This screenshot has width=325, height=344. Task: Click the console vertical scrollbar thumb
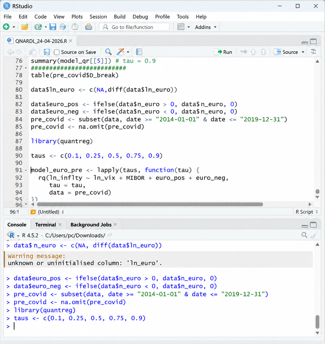pyautogui.click(x=317, y=322)
